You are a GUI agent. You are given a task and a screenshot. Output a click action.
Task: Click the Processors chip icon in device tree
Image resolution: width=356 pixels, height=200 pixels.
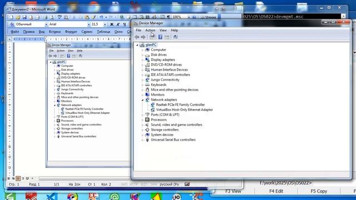tap(147, 120)
